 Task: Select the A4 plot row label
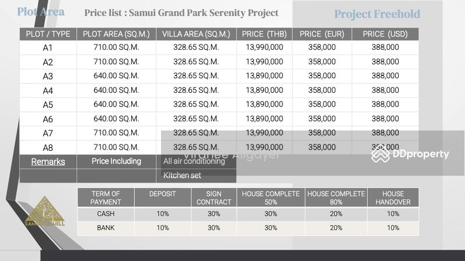tap(48, 90)
